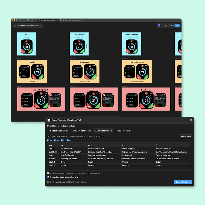This screenshot has width=205, height=205.
Task: Switch to '2 Import translations' tab
Action: 82,131
